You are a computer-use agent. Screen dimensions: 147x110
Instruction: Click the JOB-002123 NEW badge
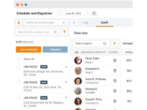(44, 67)
